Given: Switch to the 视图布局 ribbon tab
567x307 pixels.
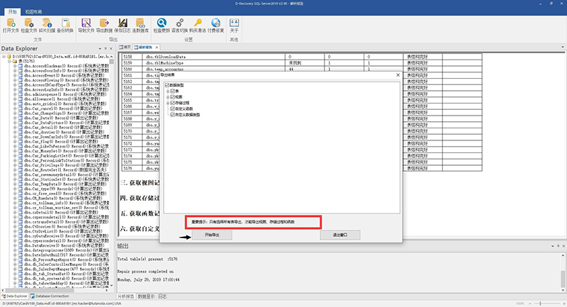Looking at the screenshot, I should 33,12.
